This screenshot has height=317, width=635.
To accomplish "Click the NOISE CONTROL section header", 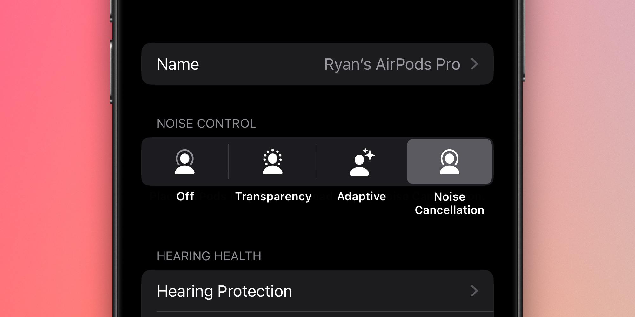I will click(206, 124).
